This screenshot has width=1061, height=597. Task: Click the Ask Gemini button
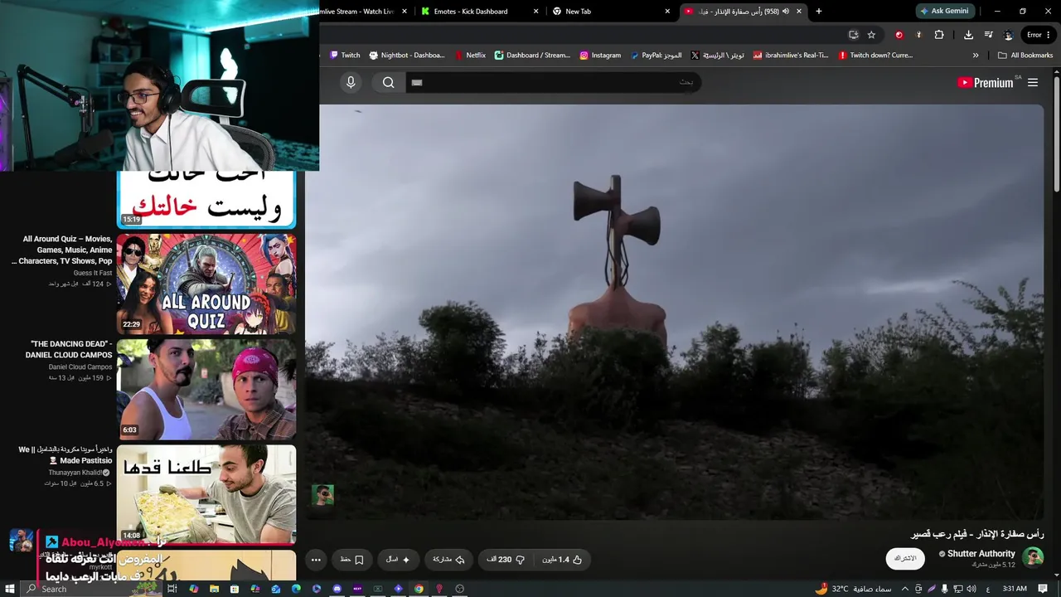944,12
